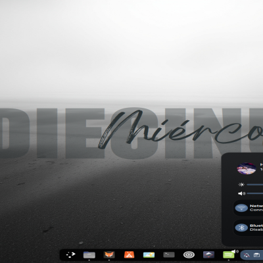Adjust the brightness slider track

[254, 185]
